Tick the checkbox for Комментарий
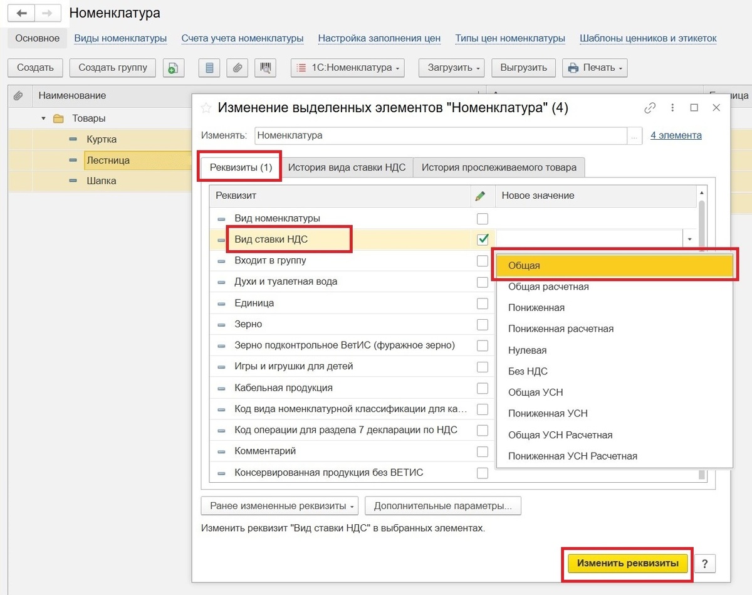 [x=483, y=451]
